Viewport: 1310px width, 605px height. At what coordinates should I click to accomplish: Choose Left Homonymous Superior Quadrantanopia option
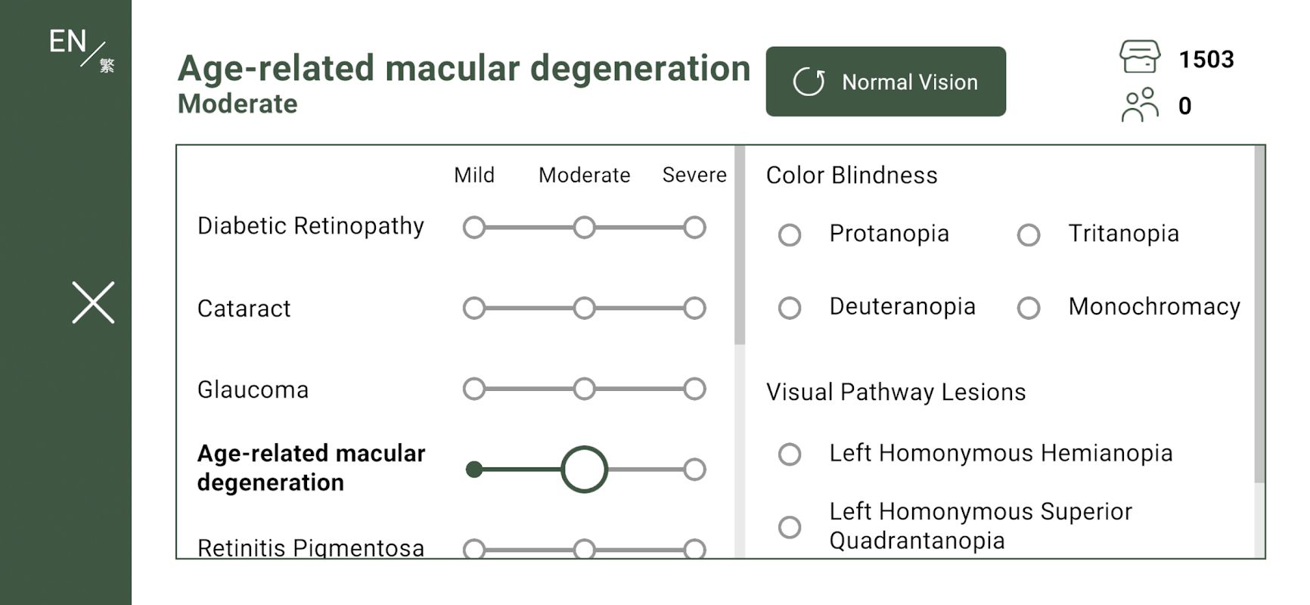790,526
